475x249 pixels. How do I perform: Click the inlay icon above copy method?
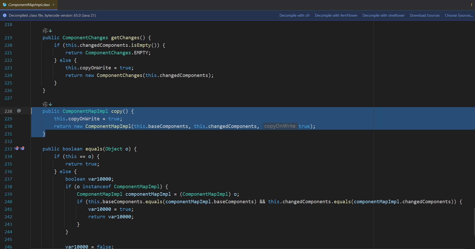pos(45,104)
